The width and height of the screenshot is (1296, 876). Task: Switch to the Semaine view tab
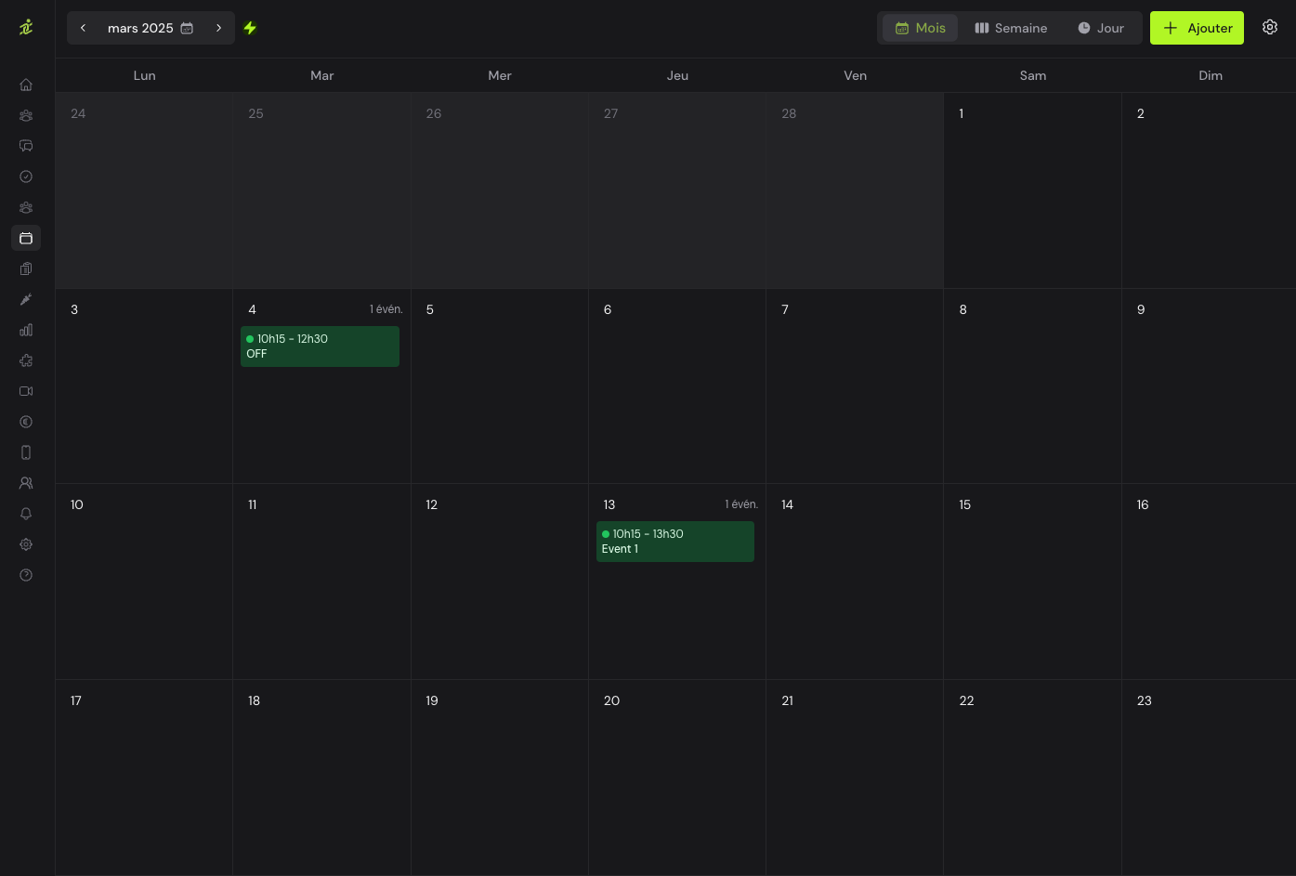tap(1011, 28)
